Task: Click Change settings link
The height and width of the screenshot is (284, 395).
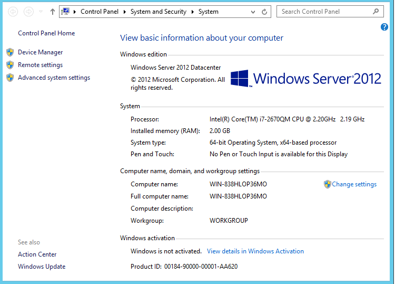Action: tap(354, 184)
